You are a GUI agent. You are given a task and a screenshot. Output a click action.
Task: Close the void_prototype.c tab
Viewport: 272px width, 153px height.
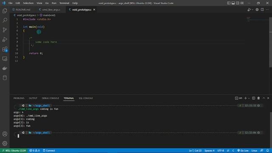coord(94,10)
